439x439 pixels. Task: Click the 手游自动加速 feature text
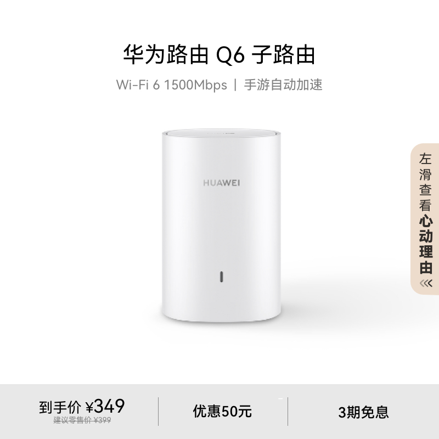[283, 85]
